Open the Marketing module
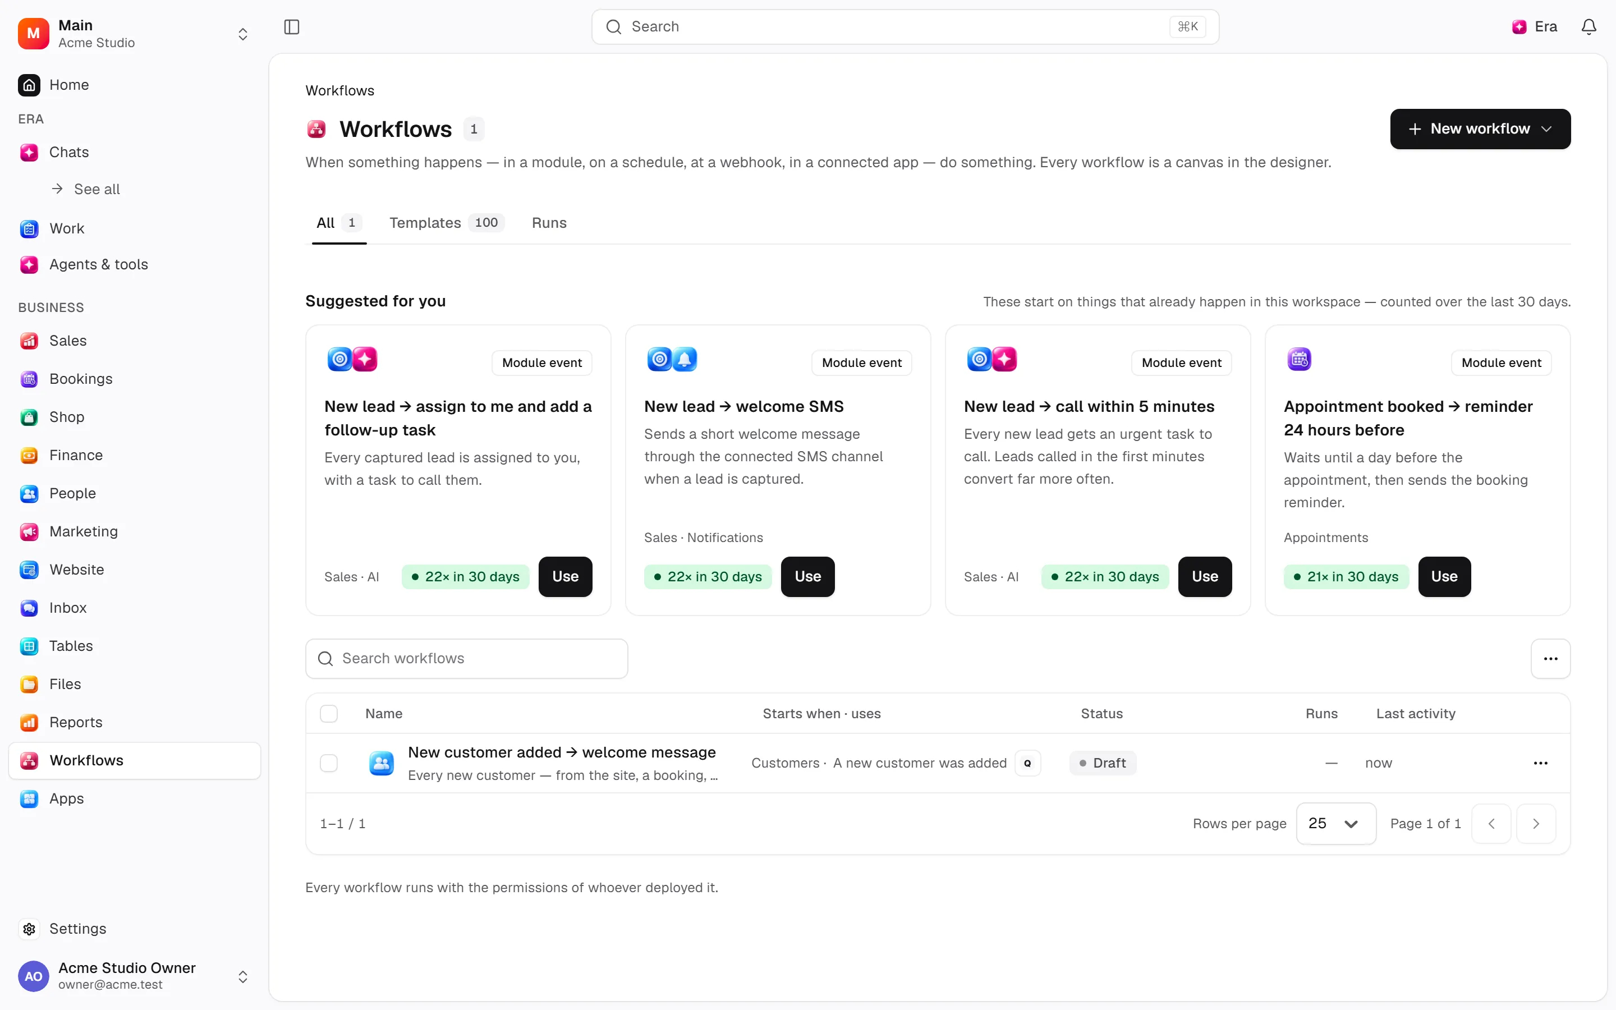 point(134,531)
